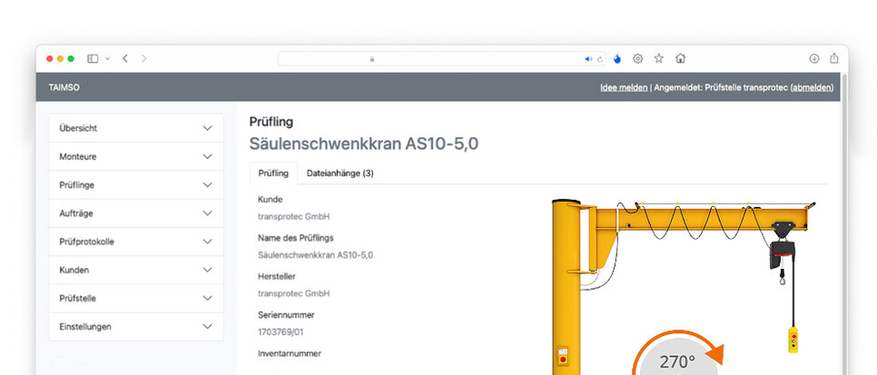Toggle the Safari sidebar icon
Screen dimensions: 877x375
coord(93,59)
